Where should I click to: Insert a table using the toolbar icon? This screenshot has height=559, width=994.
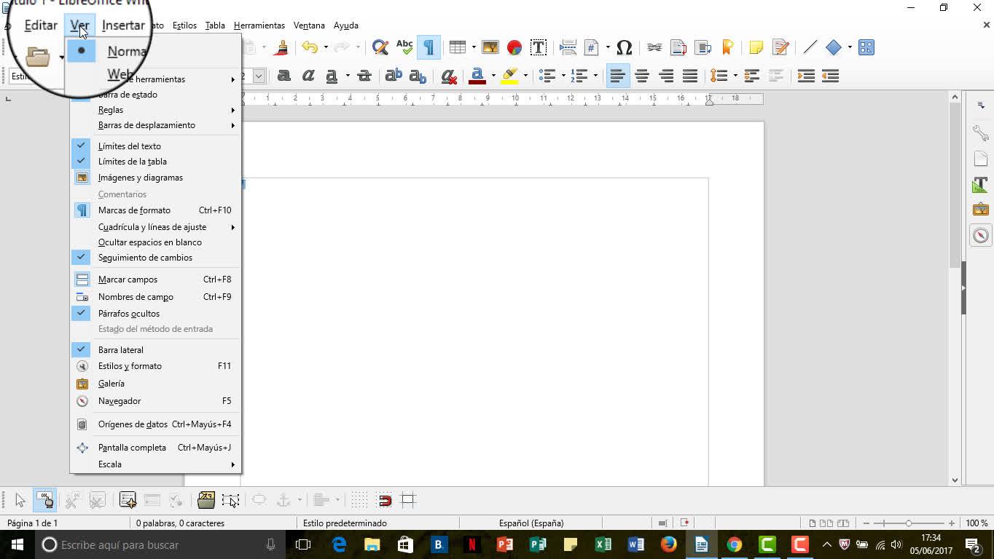click(x=457, y=48)
